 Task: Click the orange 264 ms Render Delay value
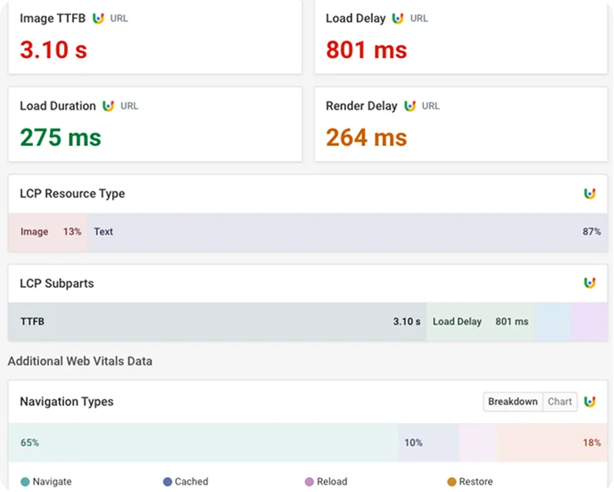tap(367, 138)
